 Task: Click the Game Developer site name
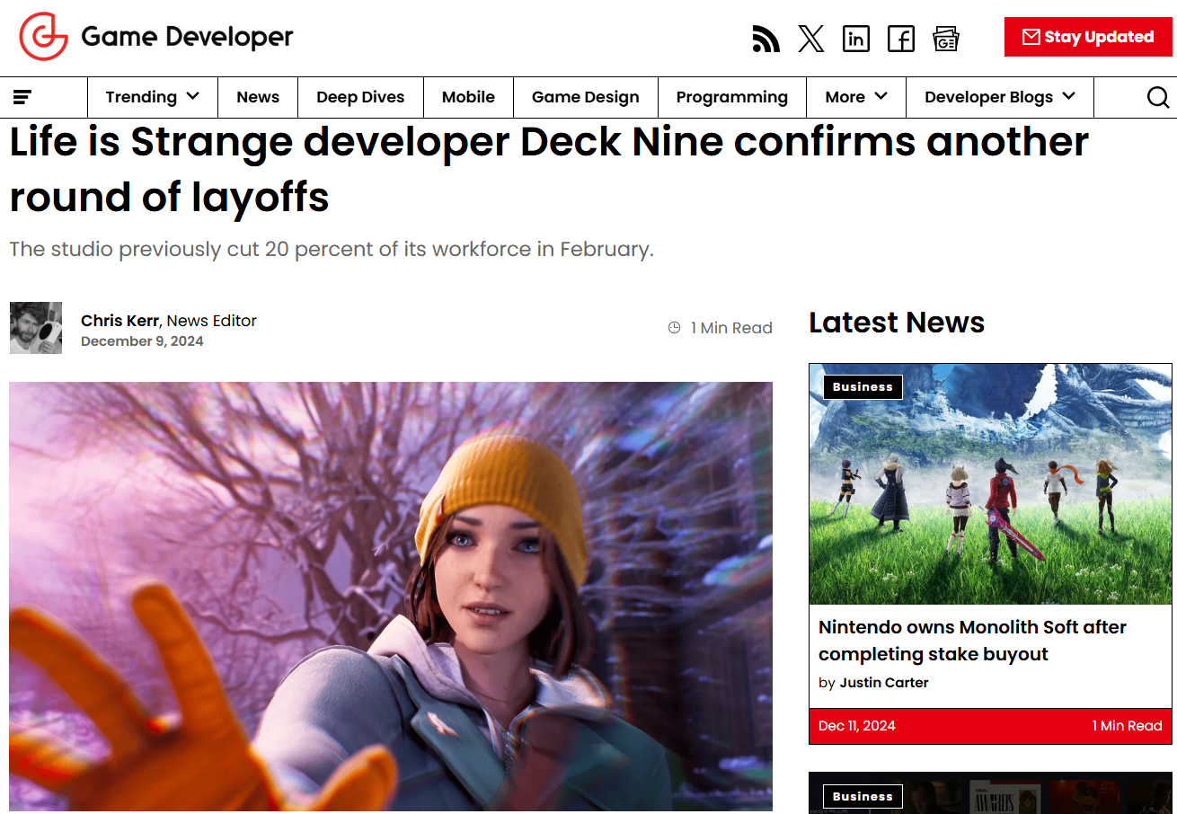pos(187,37)
